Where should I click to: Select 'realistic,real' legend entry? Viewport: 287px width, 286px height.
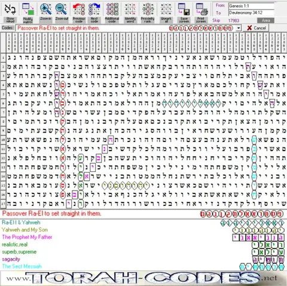(x=15, y=244)
